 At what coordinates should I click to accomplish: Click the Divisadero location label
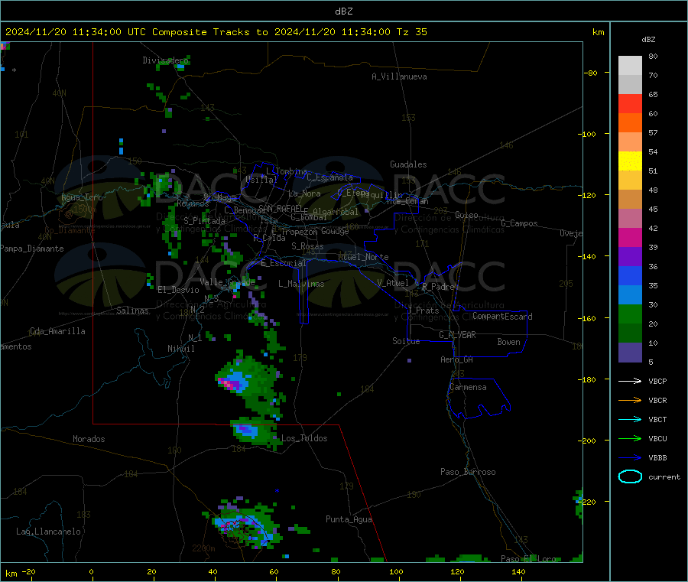165,60
